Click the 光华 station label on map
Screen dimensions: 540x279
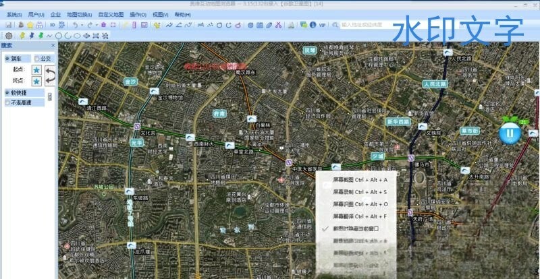pyautogui.click(x=137, y=142)
